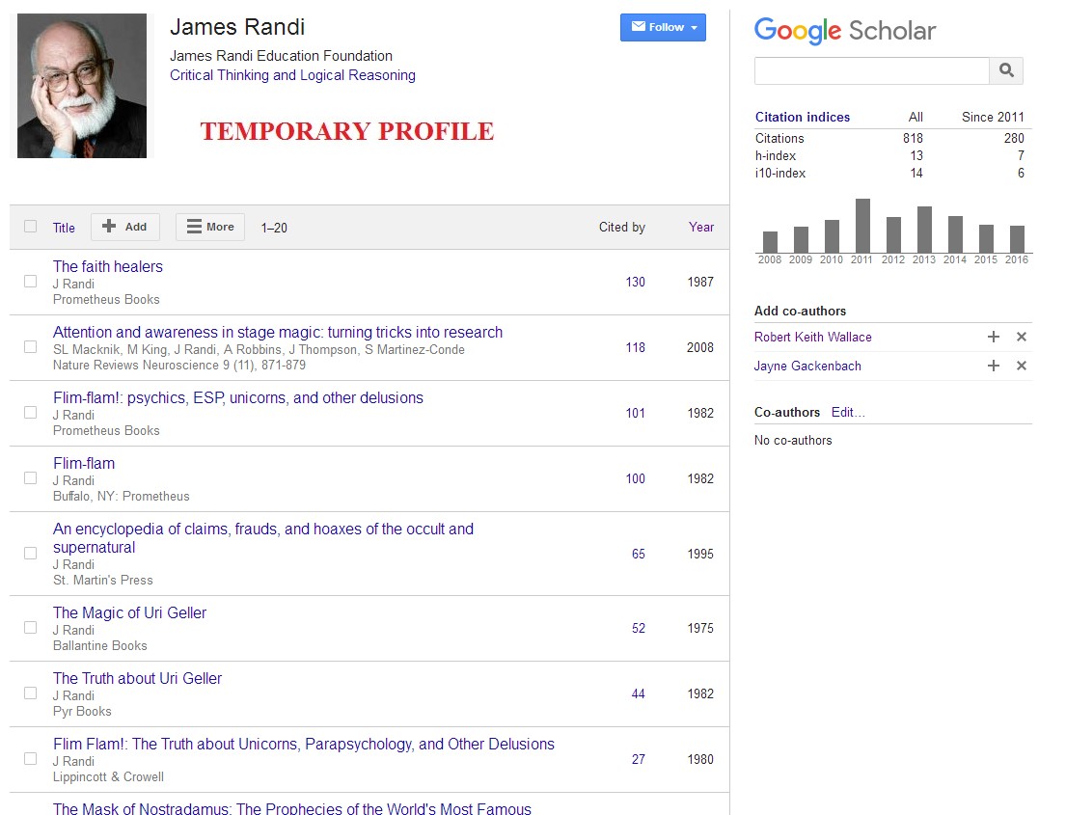Open The Truth about Uri Geller link
The image size is (1066, 815).
137,678
